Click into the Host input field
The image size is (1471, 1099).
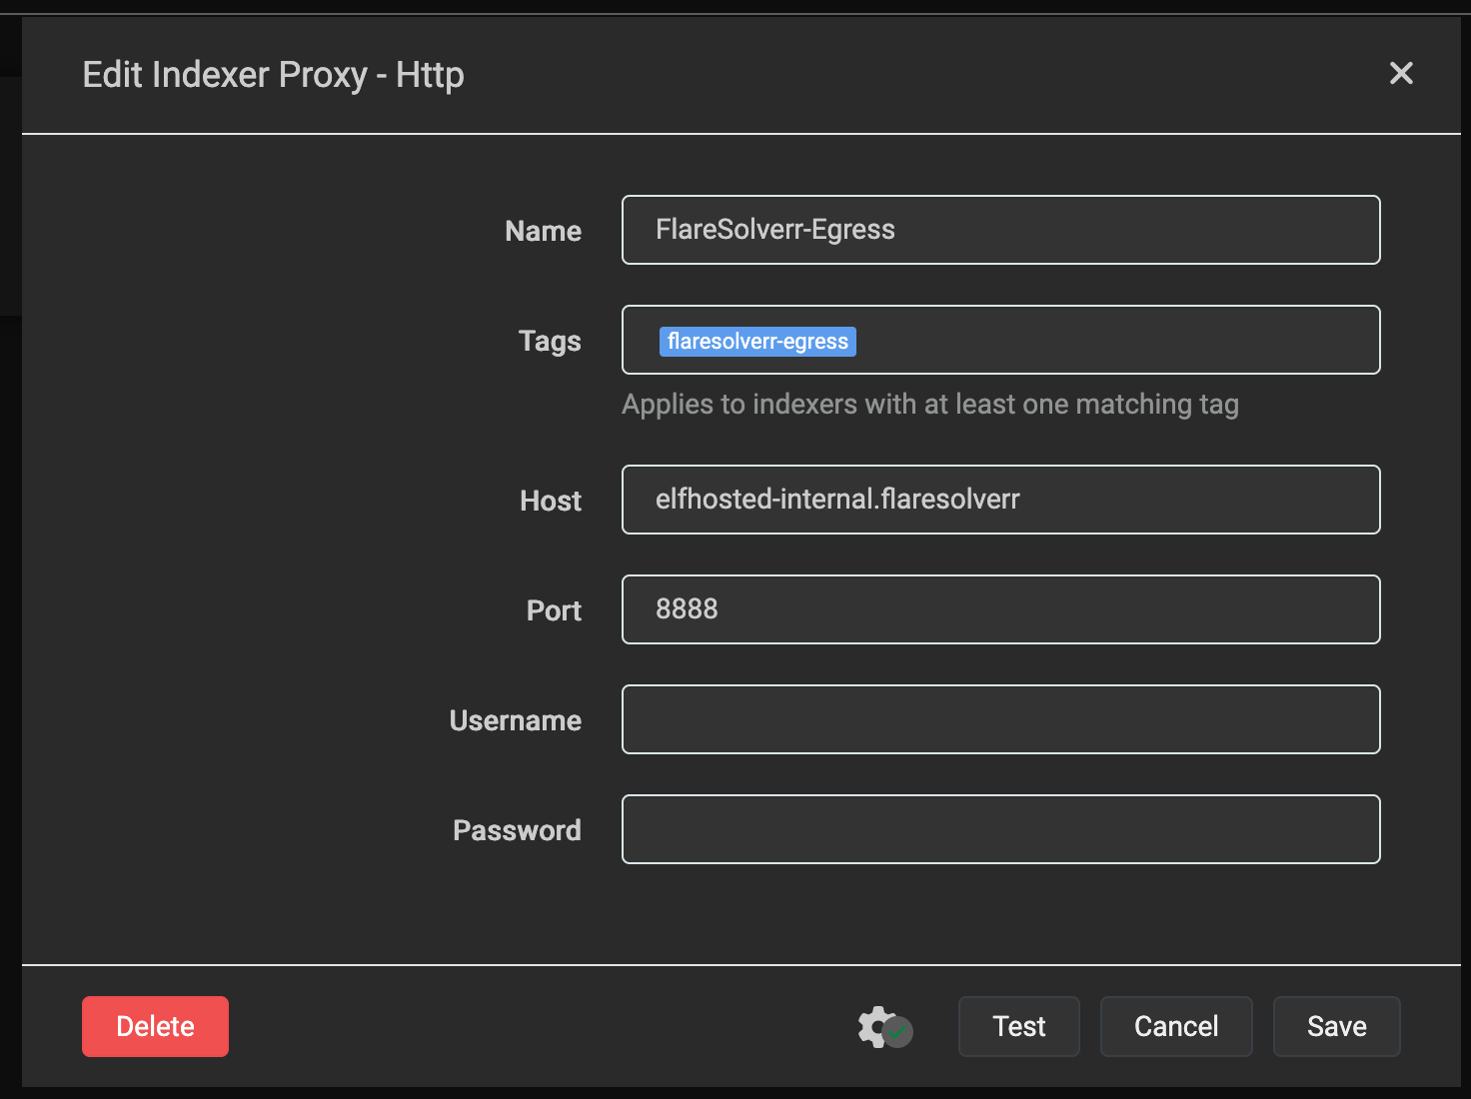coord(1000,500)
